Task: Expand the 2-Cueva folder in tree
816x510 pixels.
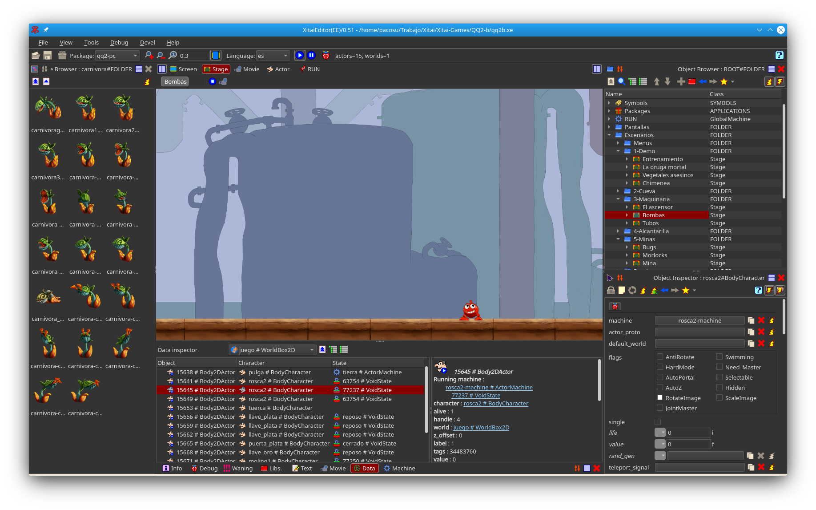Action: click(x=618, y=191)
